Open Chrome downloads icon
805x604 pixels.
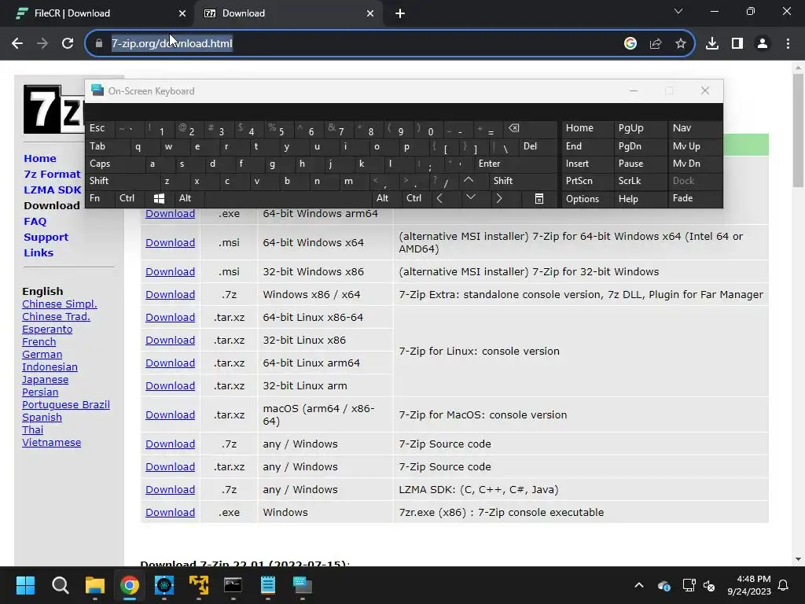(x=712, y=44)
